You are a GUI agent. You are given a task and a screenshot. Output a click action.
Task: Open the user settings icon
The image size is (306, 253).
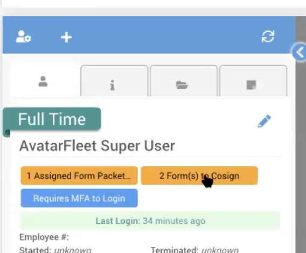(23, 37)
